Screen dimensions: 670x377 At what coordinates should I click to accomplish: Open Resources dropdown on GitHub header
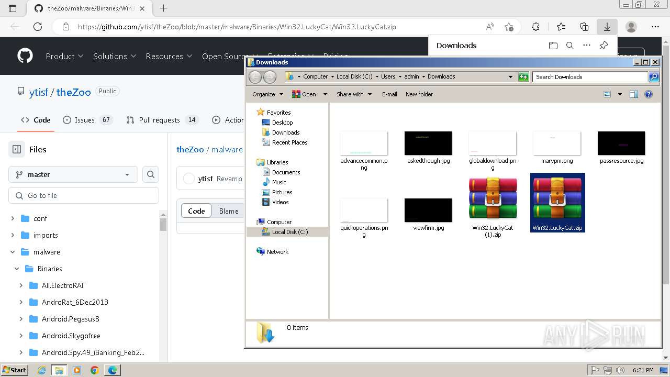pos(169,56)
